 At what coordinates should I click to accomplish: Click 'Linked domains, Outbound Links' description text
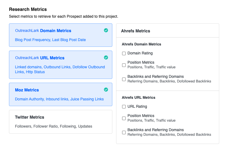60,69
